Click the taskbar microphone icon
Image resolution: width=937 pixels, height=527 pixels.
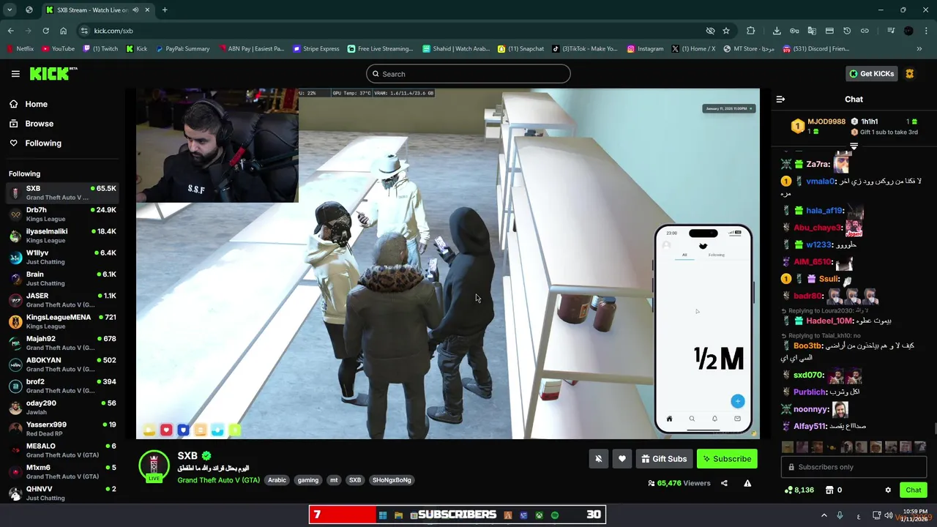pyautogui.click(x=840, y=515)
